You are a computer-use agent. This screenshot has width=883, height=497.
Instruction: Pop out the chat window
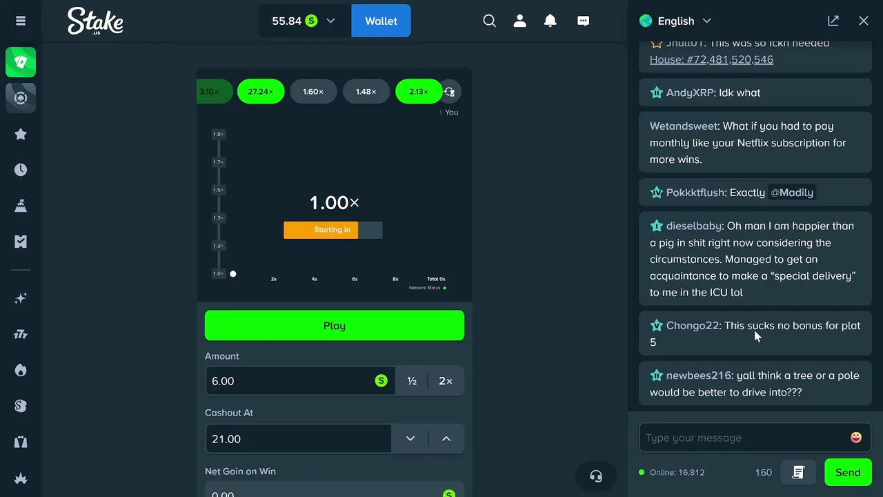coord(833,21)
